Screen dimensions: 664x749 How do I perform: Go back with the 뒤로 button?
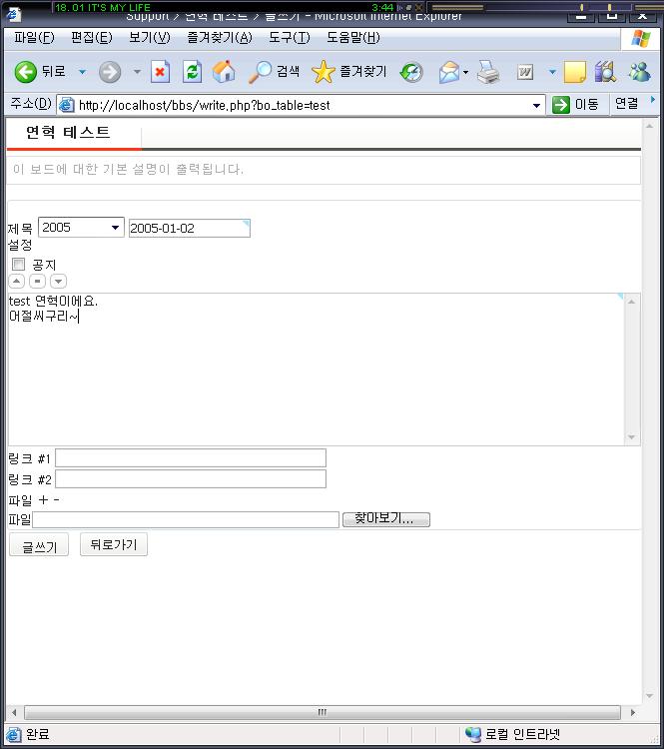click(40, 72)
